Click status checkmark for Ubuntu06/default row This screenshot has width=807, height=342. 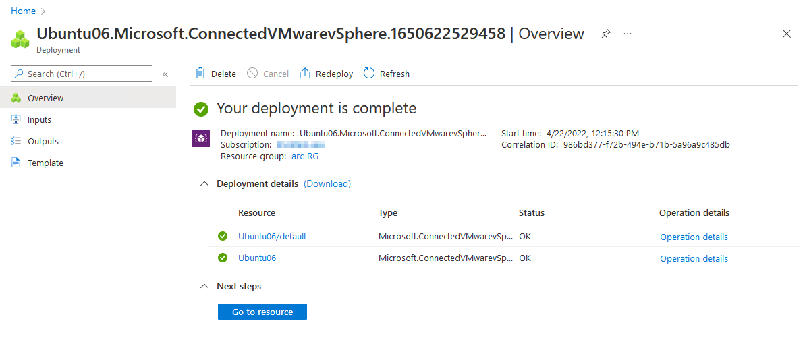pyautogui.click(x=223, y=236)
